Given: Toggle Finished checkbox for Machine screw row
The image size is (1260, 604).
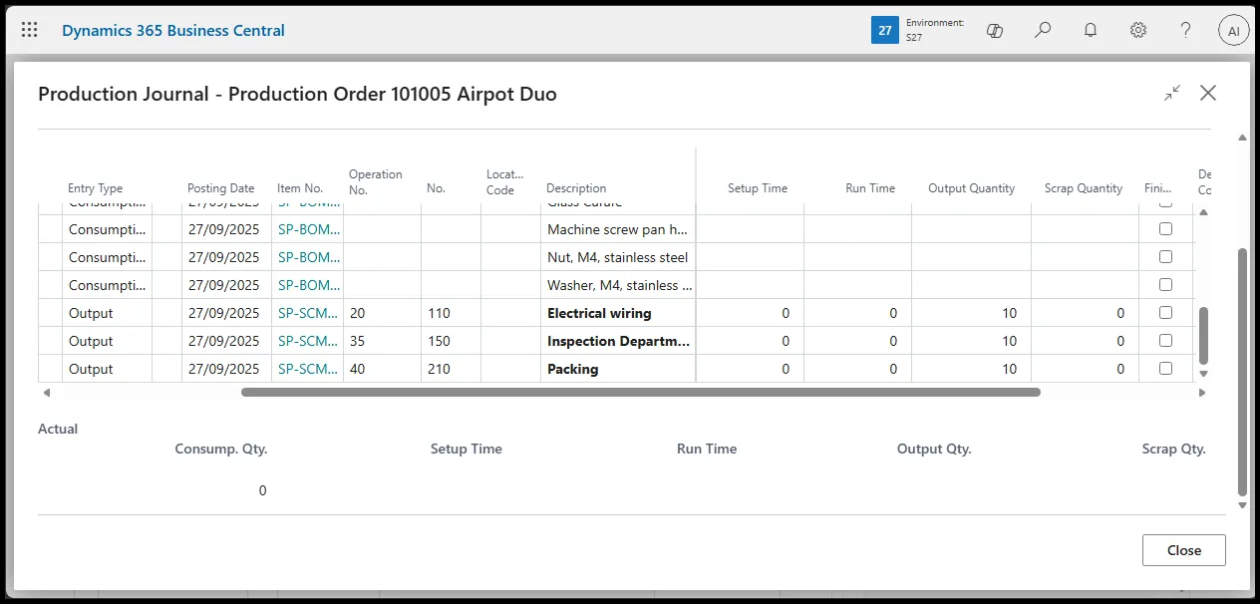Looking at the screenshot, I should (x=1165, y=229).
